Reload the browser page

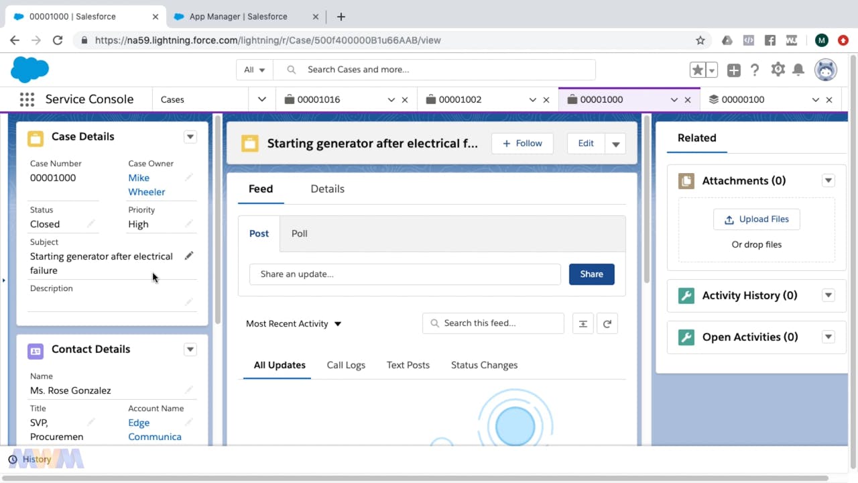(58, 40)
